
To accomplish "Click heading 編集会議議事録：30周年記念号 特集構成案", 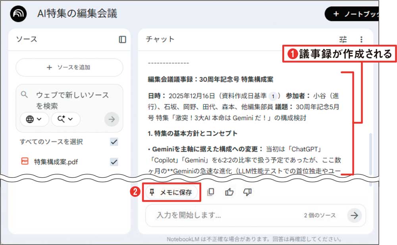I will coord(211,80).
